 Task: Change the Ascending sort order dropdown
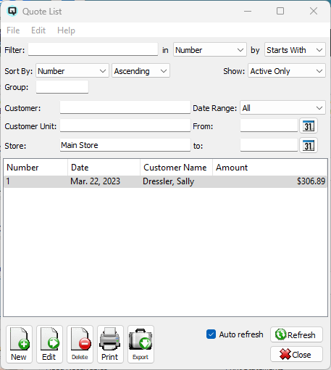point(141,71)
